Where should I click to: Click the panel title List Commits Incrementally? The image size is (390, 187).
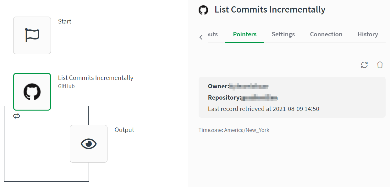[x=270, y=10]
